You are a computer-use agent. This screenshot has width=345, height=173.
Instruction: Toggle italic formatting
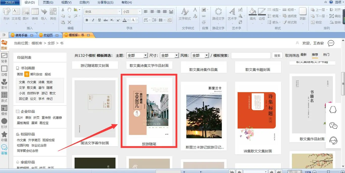click(93, 20)
